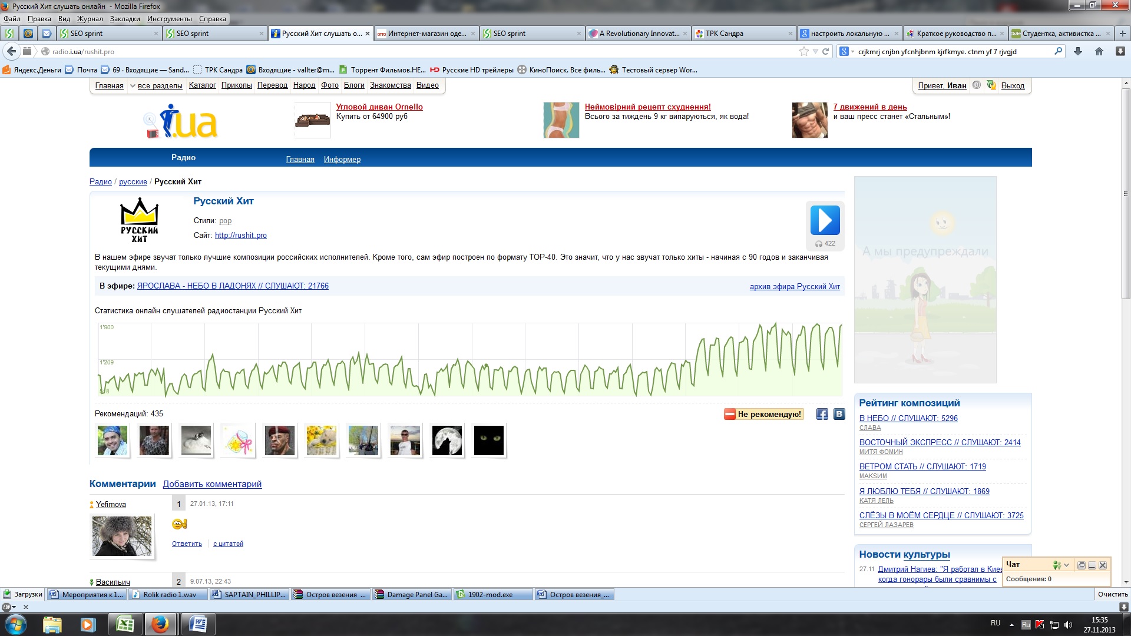The image size is (1131, 636).
Task: Open the Инструменты menu
Action: click(170, 19)
